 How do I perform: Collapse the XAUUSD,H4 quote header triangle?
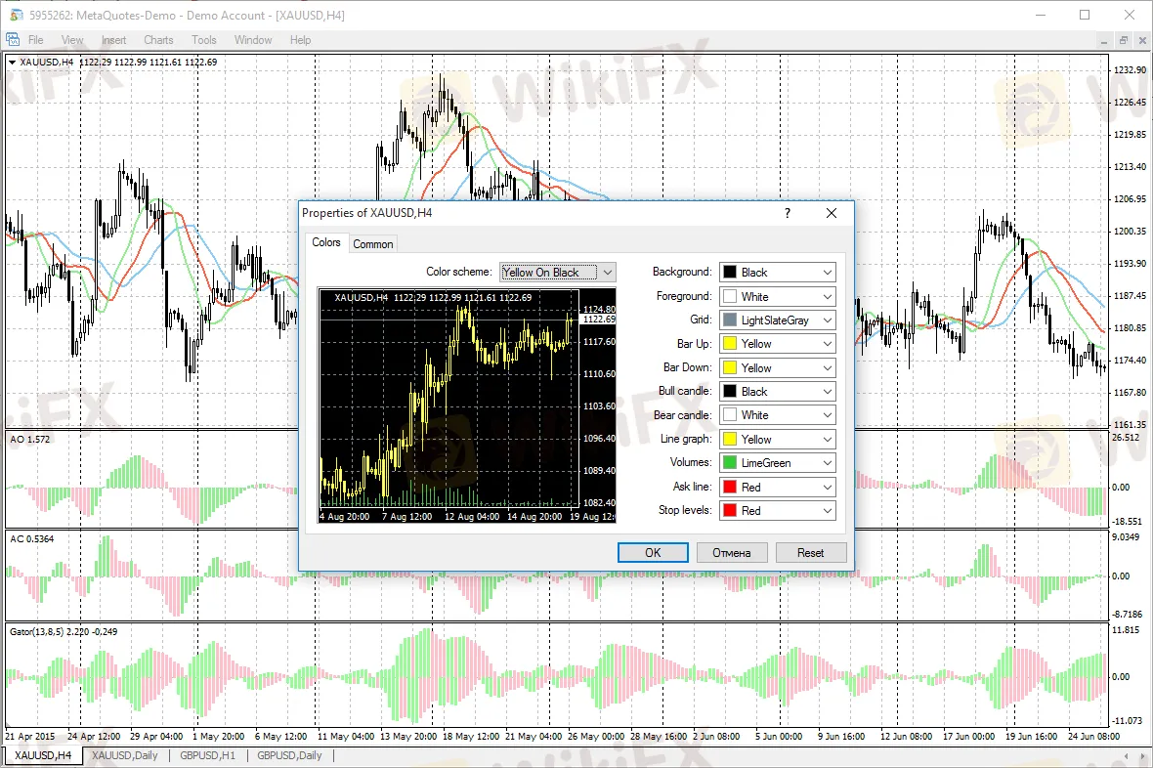11,62
